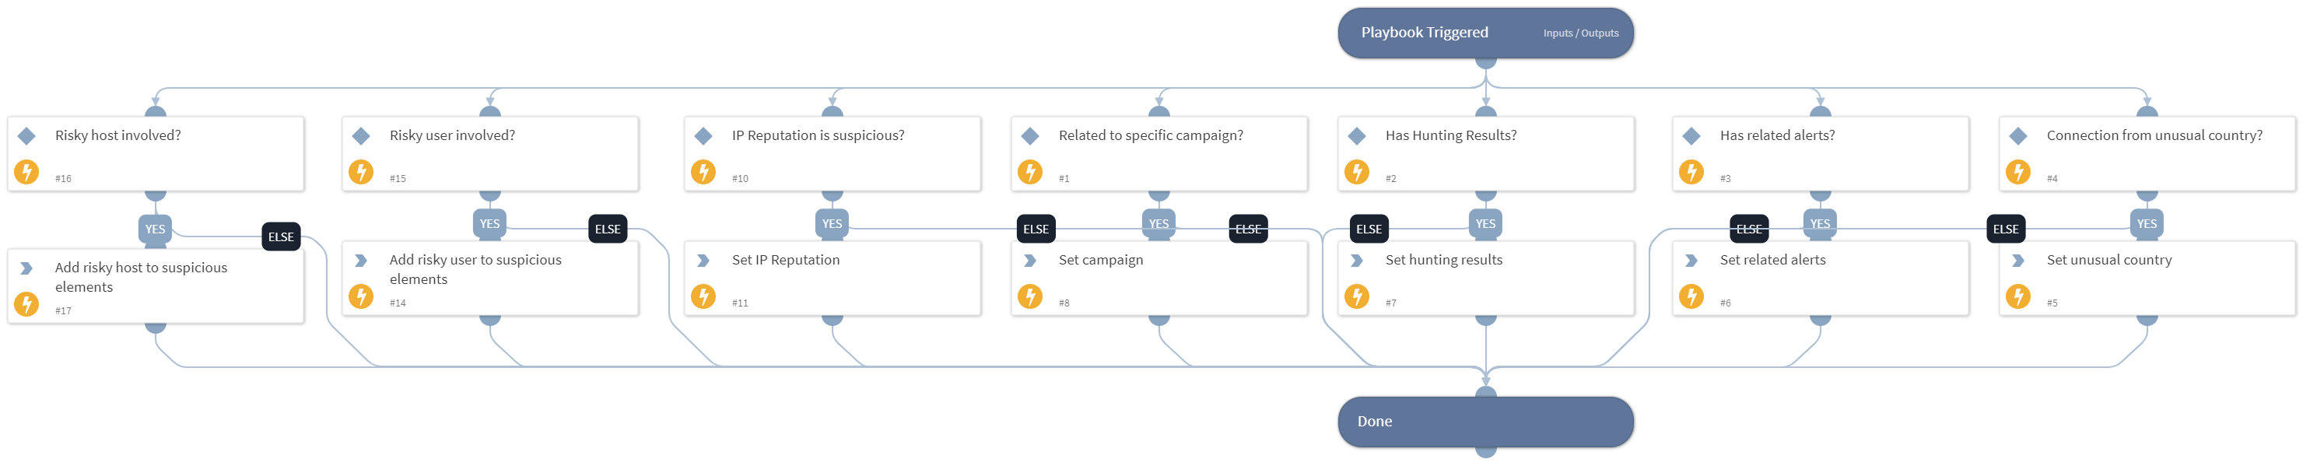Click lightning bolt icon on Has related alerts
The width and height of the screenshot is (2303, 466).
tap(1691, 172)
